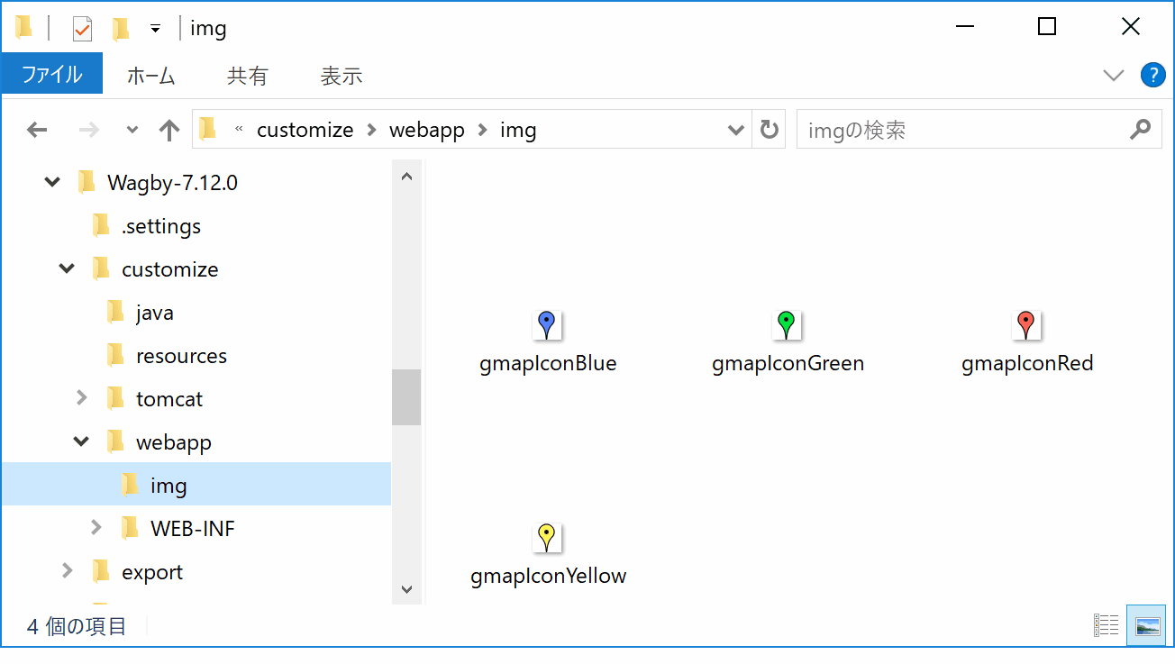Collapse the webapp tree node
This screenshot has height=664, width=1175.
pyautogui.click(x=81, y=441)
